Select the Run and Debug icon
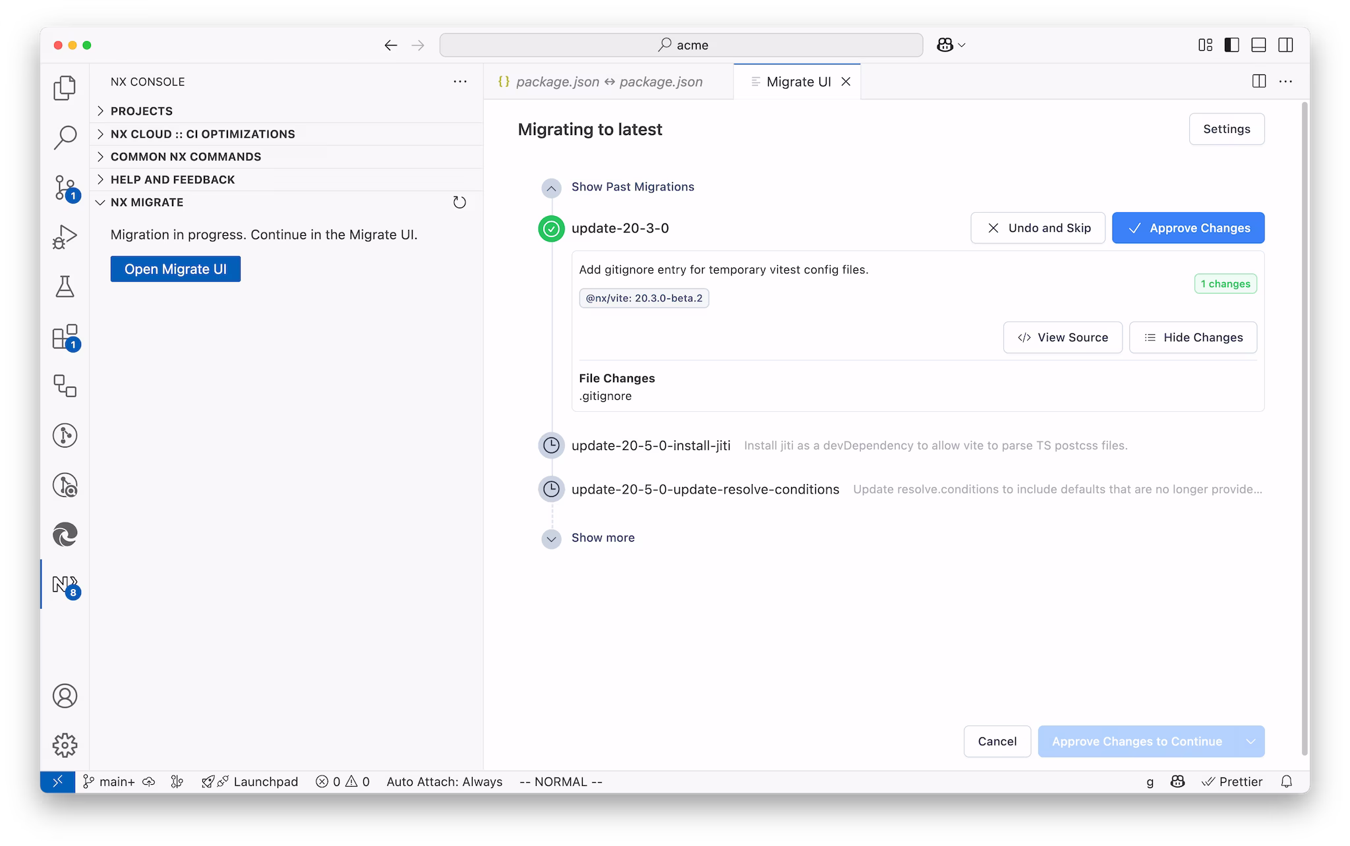1350x846 pixels. 64,236
